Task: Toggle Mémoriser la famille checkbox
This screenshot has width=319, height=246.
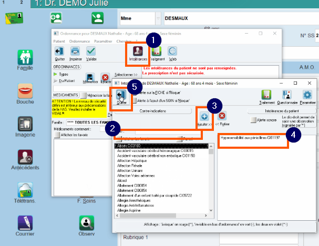Action: tap(84, 95)
